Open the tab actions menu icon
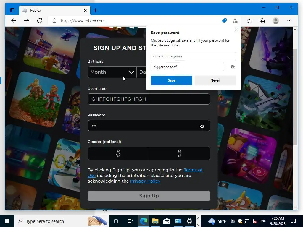The height and width of the screenshot is (227, 303). pos(12,10)
